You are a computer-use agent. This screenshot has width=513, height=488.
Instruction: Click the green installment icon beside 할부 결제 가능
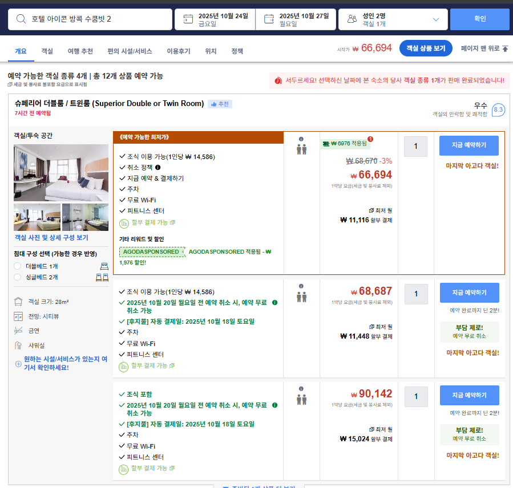pos(123,222)
